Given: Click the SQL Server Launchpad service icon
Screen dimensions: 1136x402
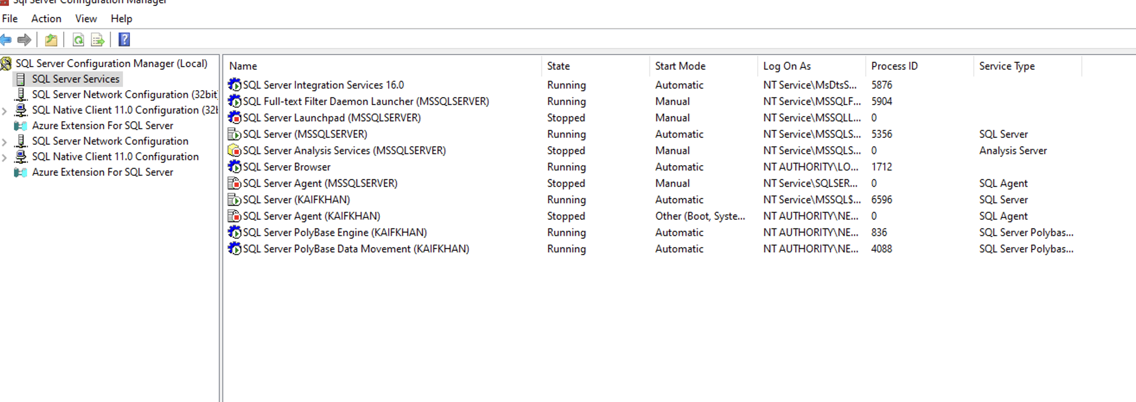Looking at the screenshot, I should 234,117.
